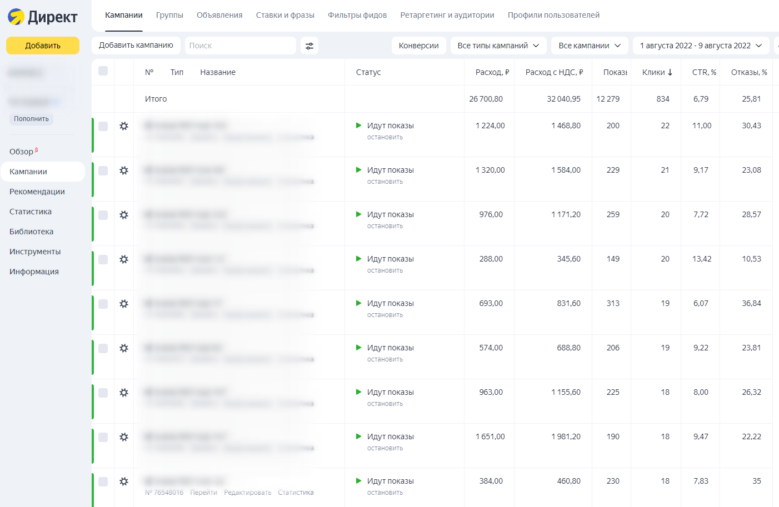Switch to the Группы tab

[169, 15]
